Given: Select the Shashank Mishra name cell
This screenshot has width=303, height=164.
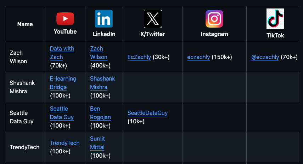Looking at the screenshot, I should 22,87.
